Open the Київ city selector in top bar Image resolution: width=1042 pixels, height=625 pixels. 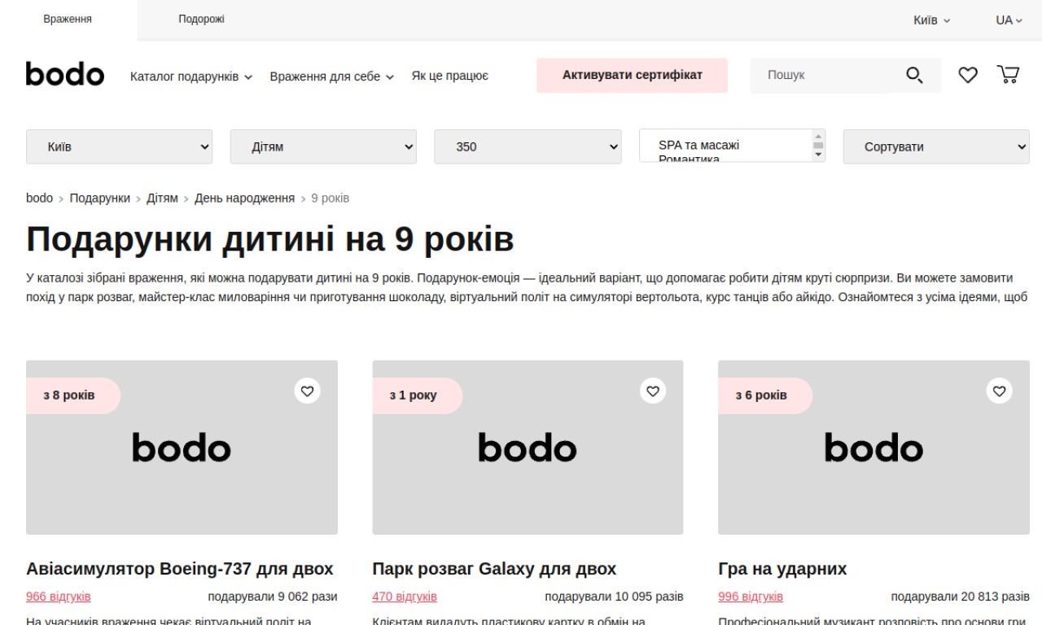point(931,20)
